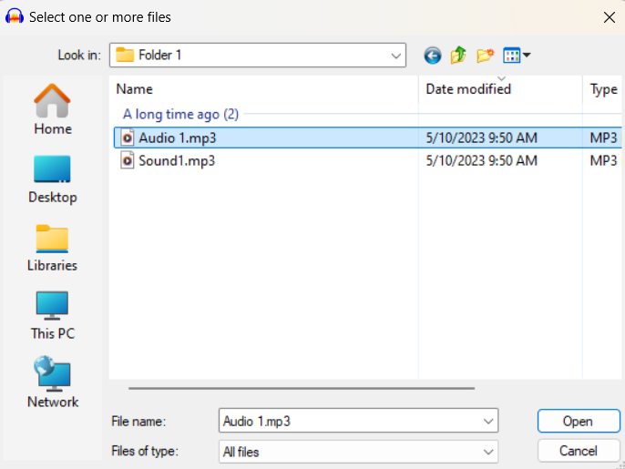Open View Menu dropdown arrow
The height and width of the screenshot is (469, 625).
pyautogui.click(x=527, y=55)
